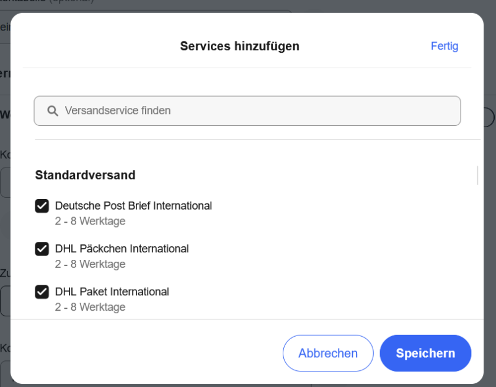Click delivery time under Deutsche Post Brief
Viewport: 496px width, 387px height.
click(90, 221)
